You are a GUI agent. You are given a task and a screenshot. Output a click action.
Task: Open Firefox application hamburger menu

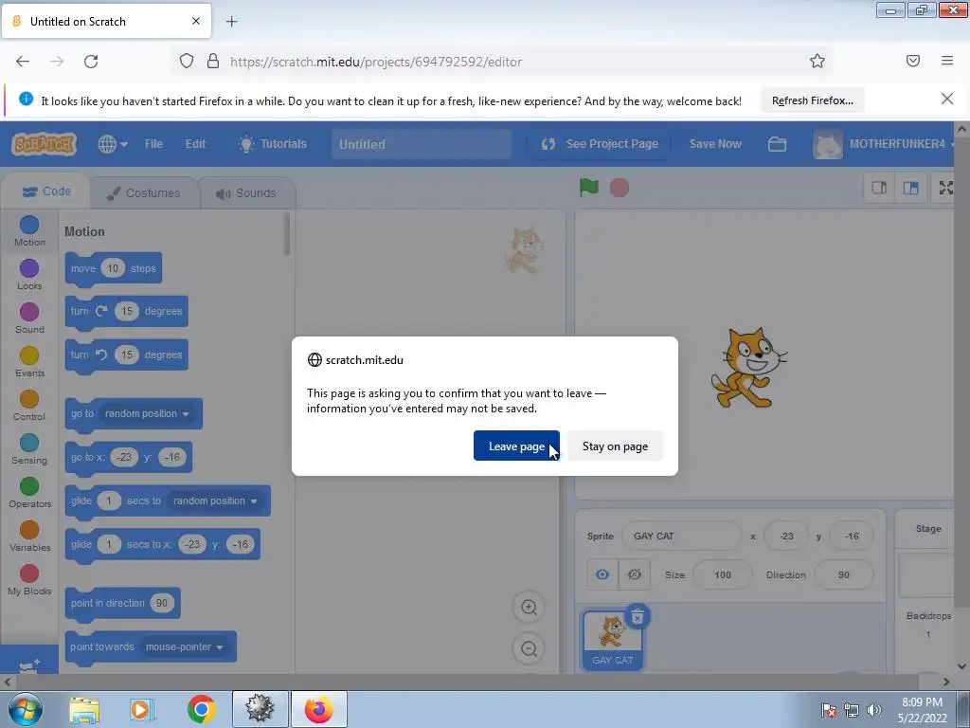(x=947, y=61)
